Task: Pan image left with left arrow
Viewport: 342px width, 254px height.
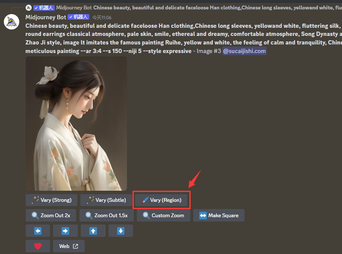Action: click(x=38, y=230)
